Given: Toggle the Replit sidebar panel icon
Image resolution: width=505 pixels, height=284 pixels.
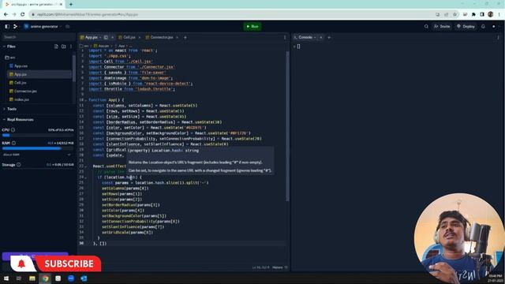Looking at the screenshot, I should [7, 26].
